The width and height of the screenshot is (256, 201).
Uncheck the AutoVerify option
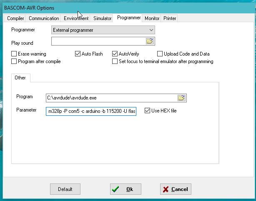(115, 53)
